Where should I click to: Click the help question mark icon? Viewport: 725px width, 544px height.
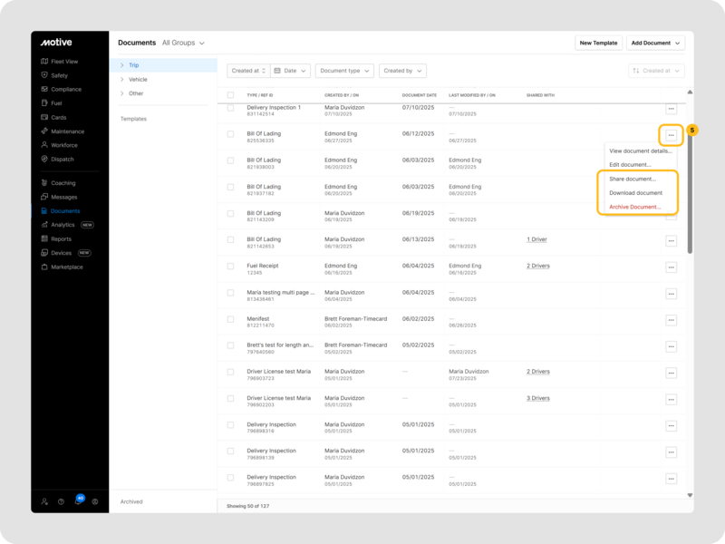[61, 501]
